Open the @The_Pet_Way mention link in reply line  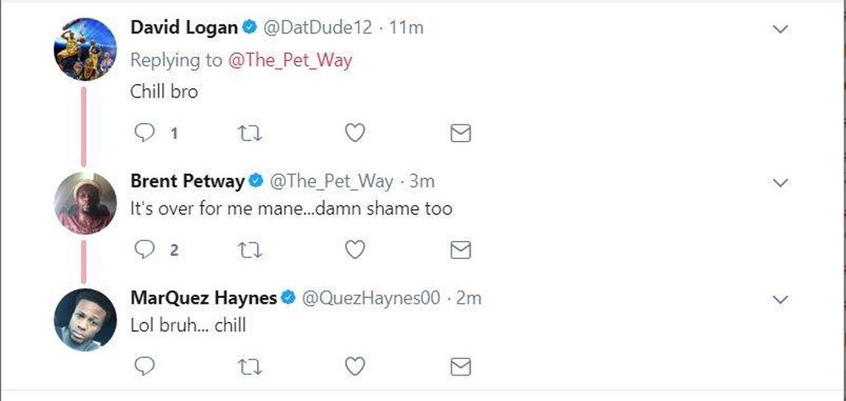(x=289, y=60)
